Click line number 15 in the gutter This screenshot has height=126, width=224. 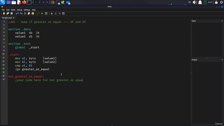coord(3,72)
